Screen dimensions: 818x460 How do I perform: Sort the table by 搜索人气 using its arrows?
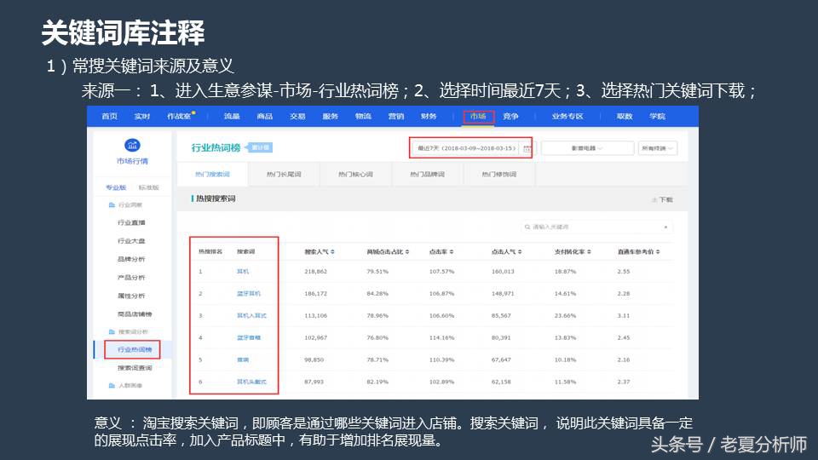point(332,252)
